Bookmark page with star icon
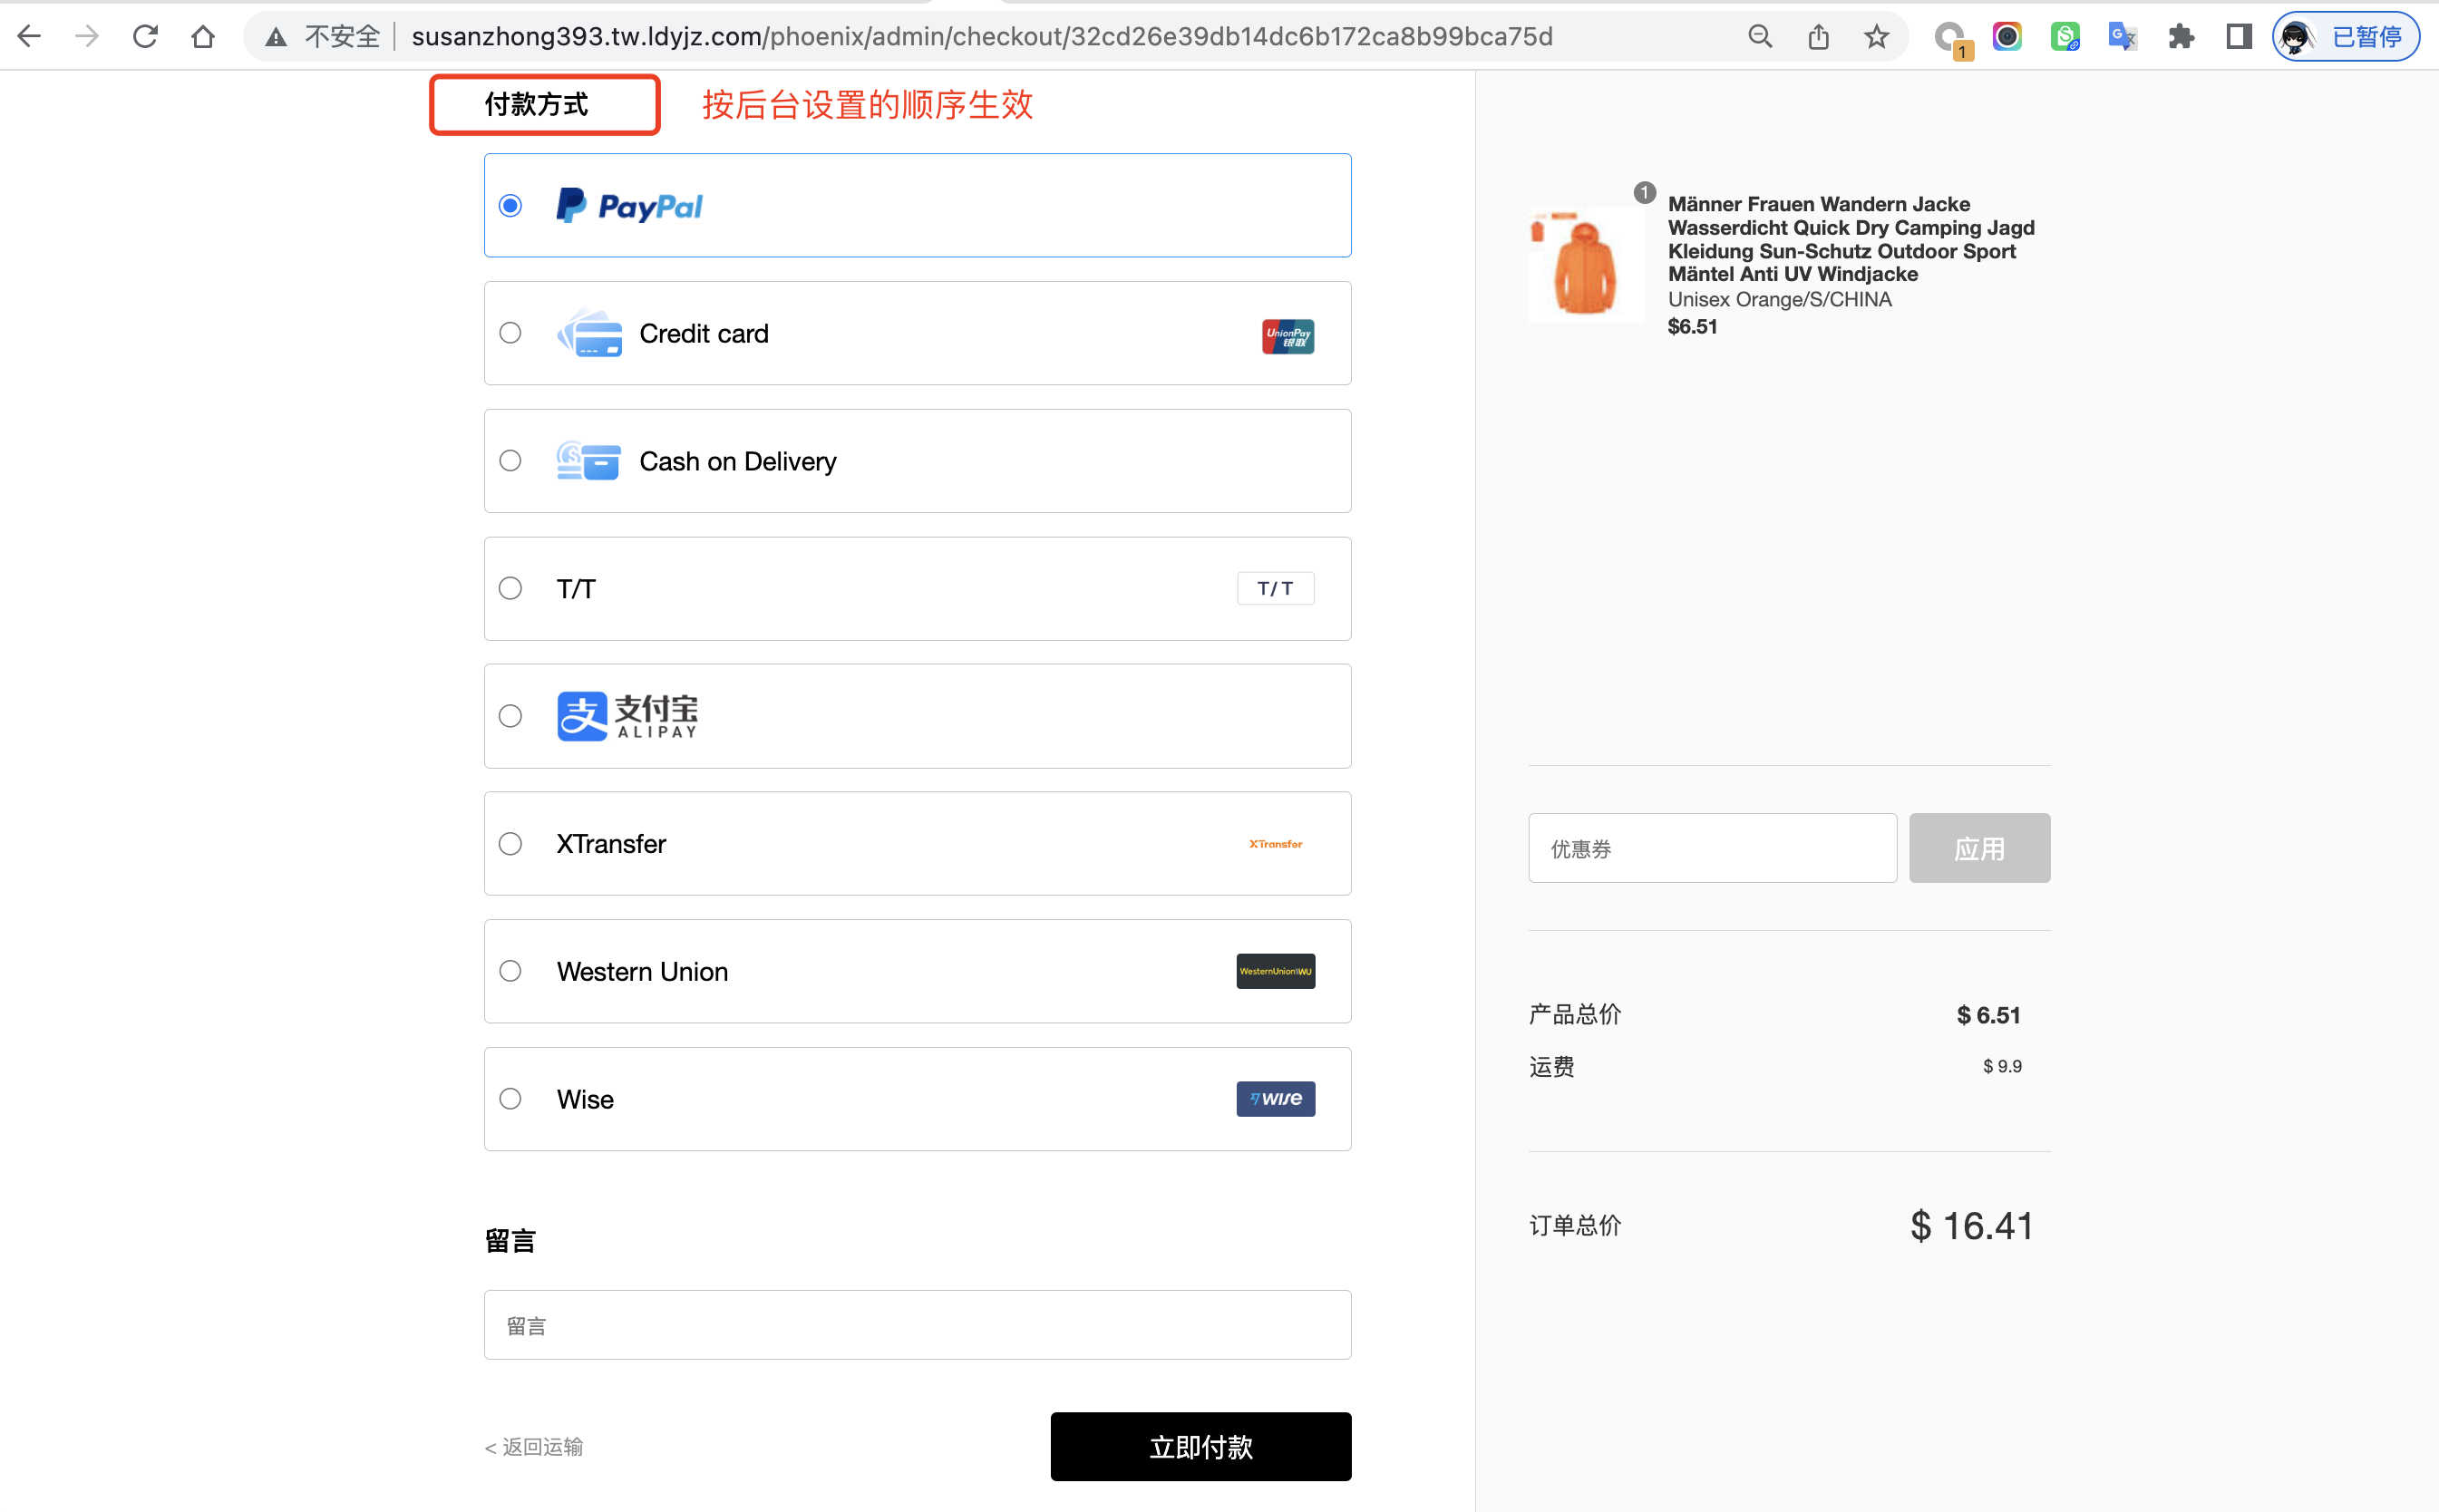 point(1876,37)
